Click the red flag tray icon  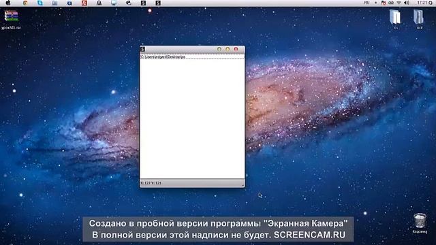(x=383, y=3)
